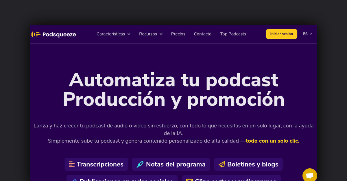
Task: Open the Contacto page
Action: coord(203,34)
